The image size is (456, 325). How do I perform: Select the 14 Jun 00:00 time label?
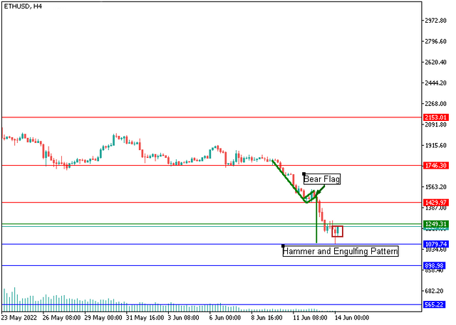coord(352,318)
